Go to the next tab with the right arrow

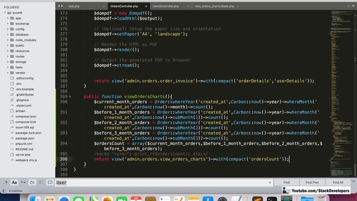[62, 6]
